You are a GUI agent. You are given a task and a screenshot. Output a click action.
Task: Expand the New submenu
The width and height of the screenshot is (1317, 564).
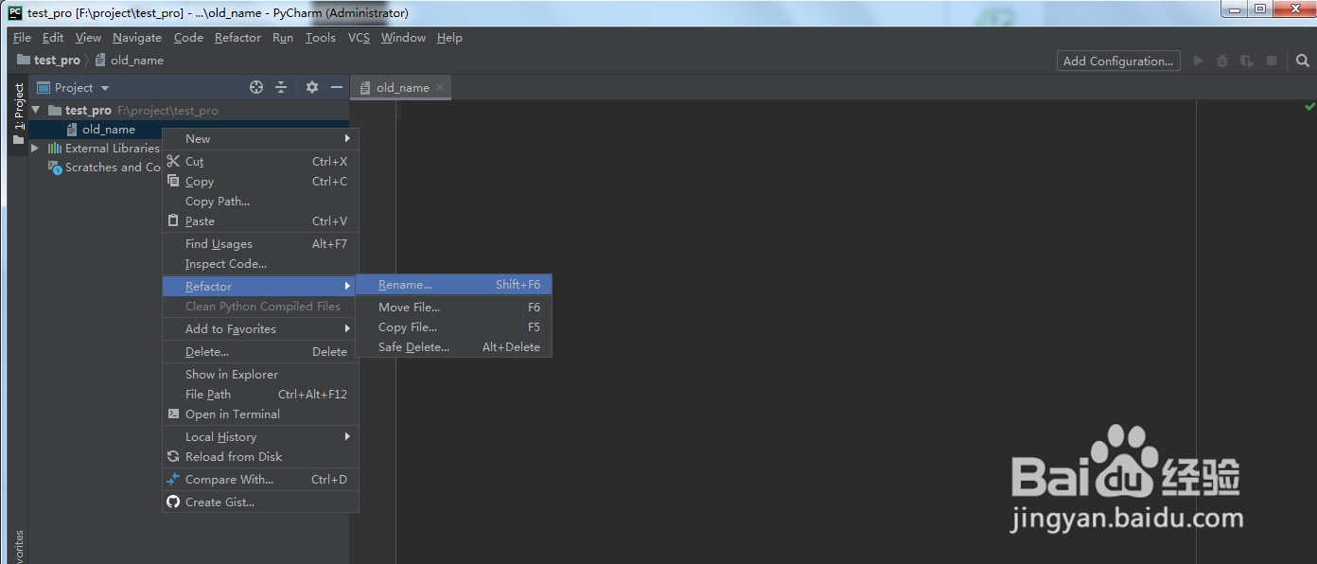tap(260, 138)
